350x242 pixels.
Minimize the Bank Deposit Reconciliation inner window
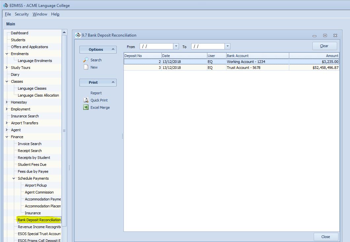pos(314,36)
